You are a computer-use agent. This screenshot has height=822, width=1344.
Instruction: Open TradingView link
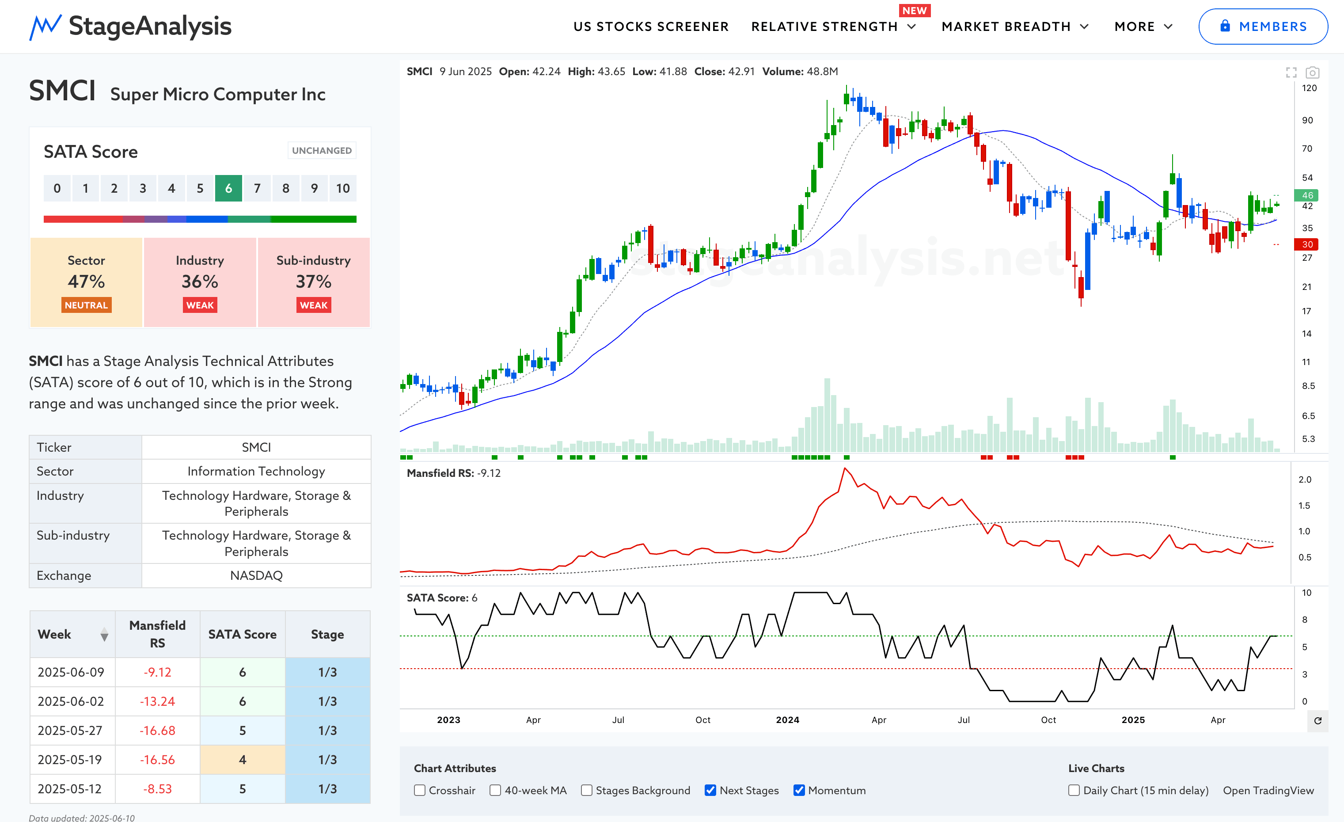click(1268, 790)
